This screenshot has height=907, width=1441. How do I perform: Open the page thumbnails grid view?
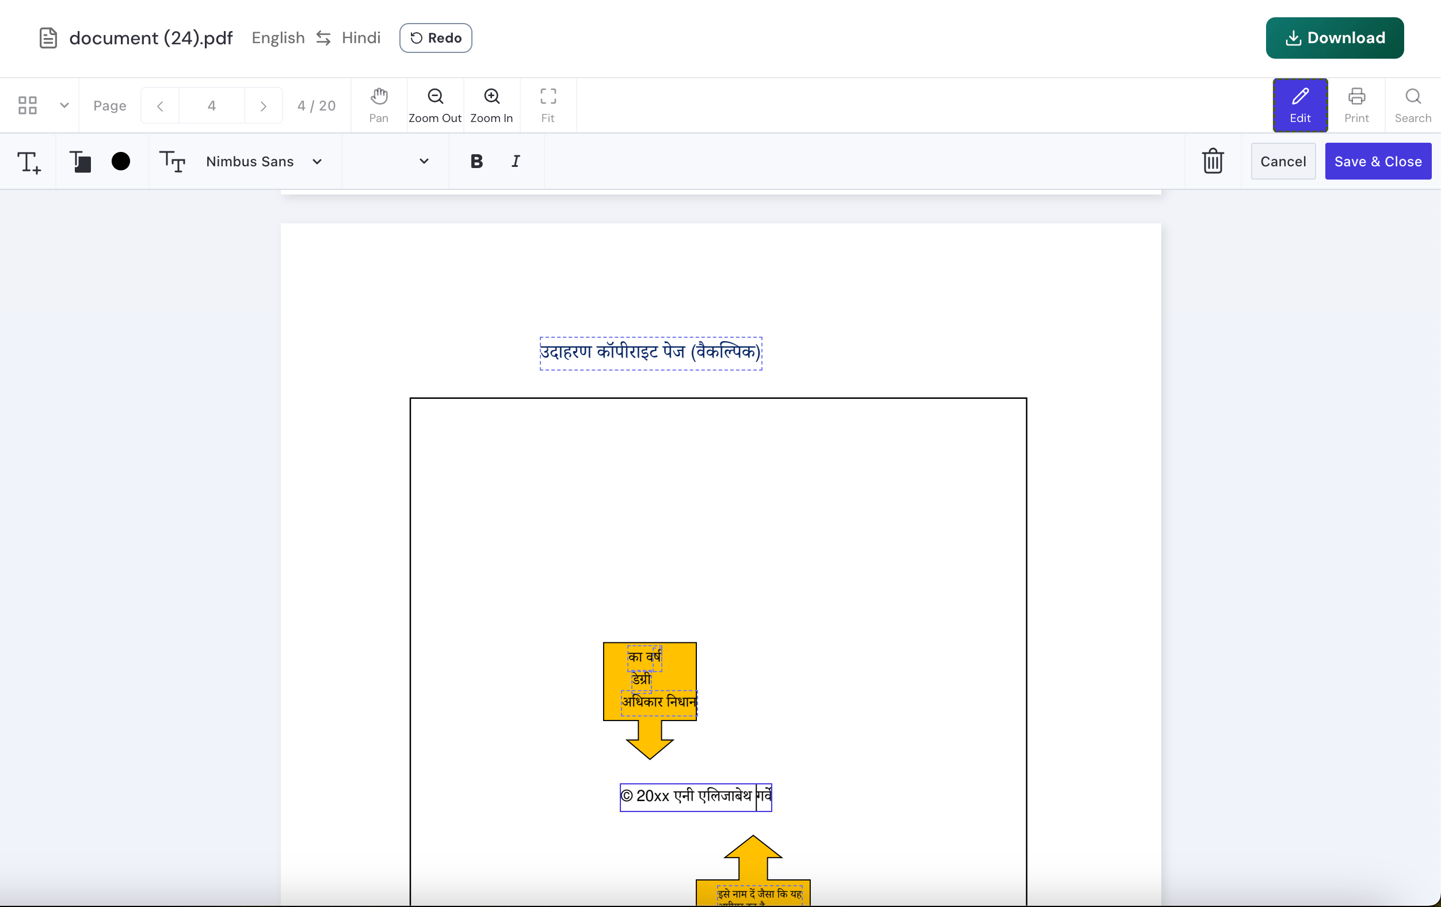[x=26, y=105]
